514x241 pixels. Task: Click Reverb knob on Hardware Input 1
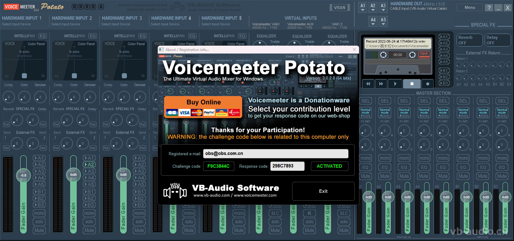pyautogui.click(x=17, y=120)
